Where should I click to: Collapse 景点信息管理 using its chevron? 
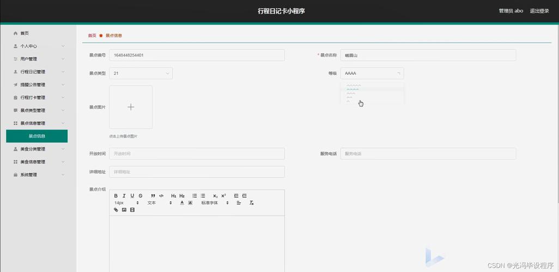[x=63, y=123]
